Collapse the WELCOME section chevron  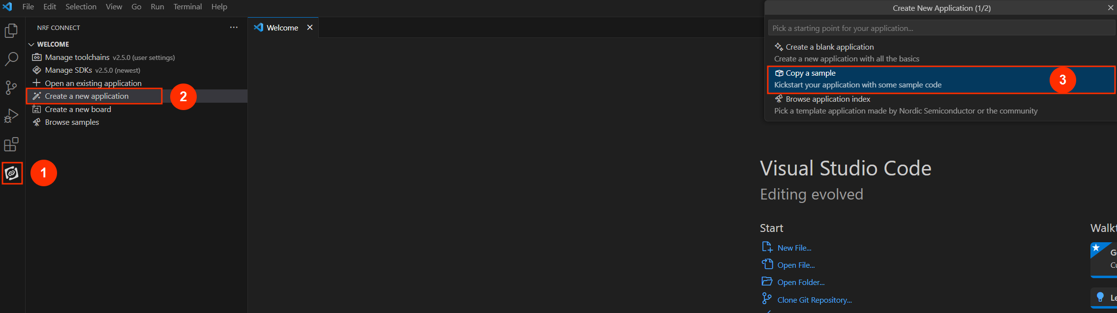pyautogui.click(x=31, y=44)
